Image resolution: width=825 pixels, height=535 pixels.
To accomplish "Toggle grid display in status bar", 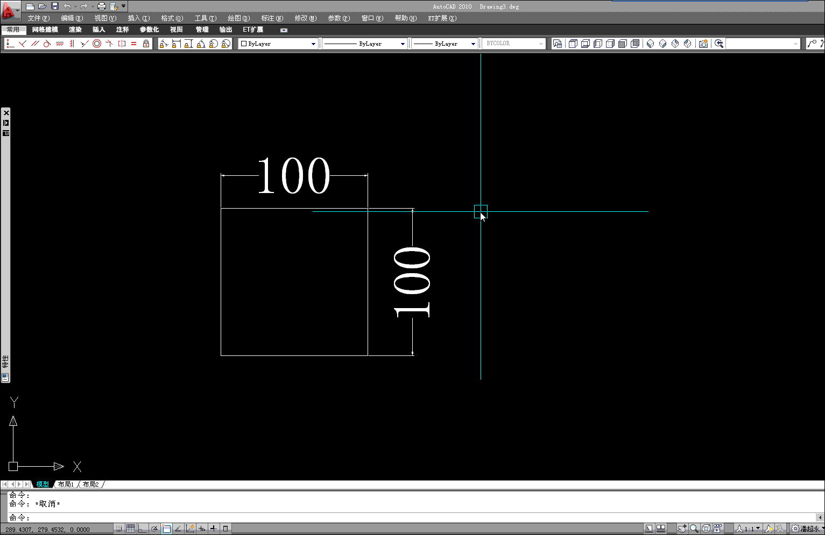I will tap(131, 529).
